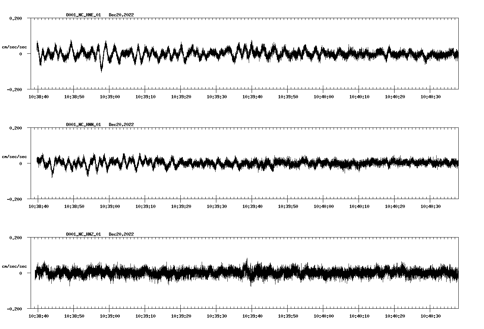This screenshot has height=329, width=484.
Task: Click the -0.200 lower limit on HNZ axis
Action: [x=14, y=309]
